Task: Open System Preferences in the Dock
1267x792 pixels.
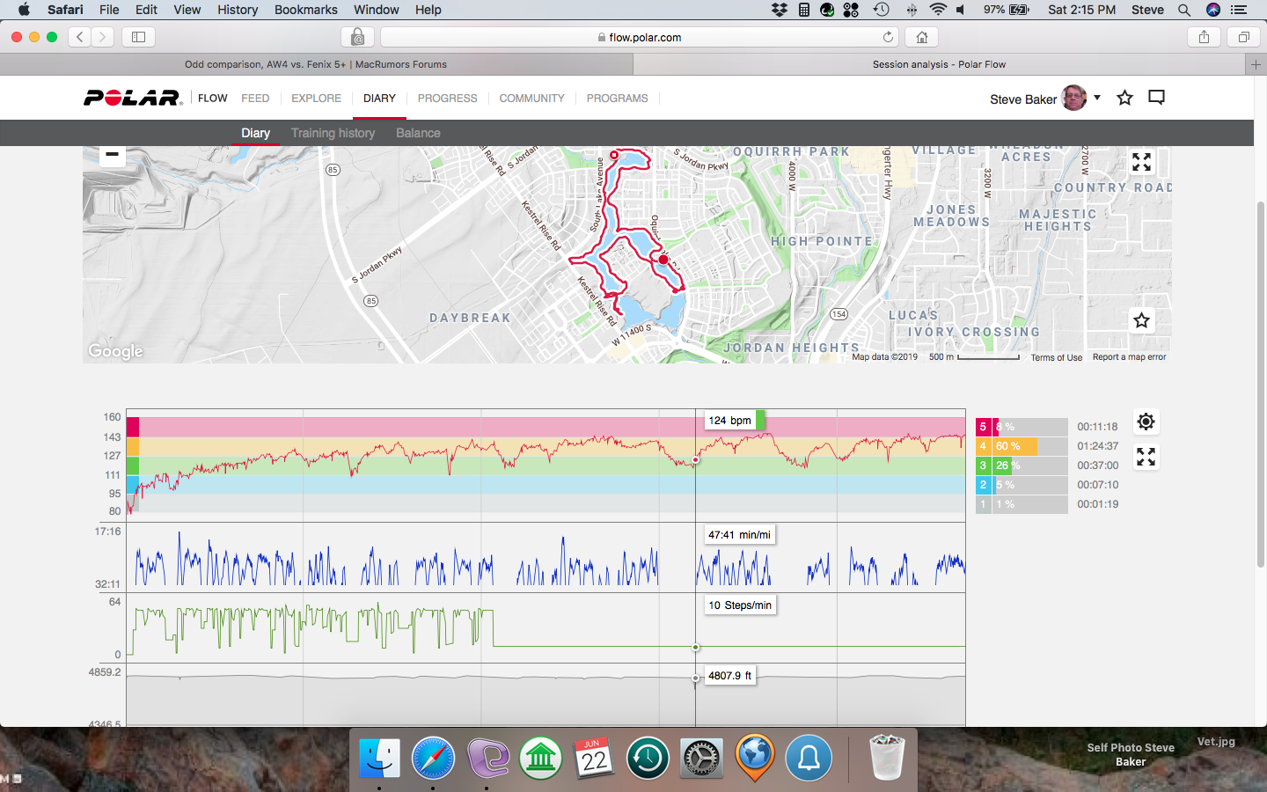Action: (701, 757)
